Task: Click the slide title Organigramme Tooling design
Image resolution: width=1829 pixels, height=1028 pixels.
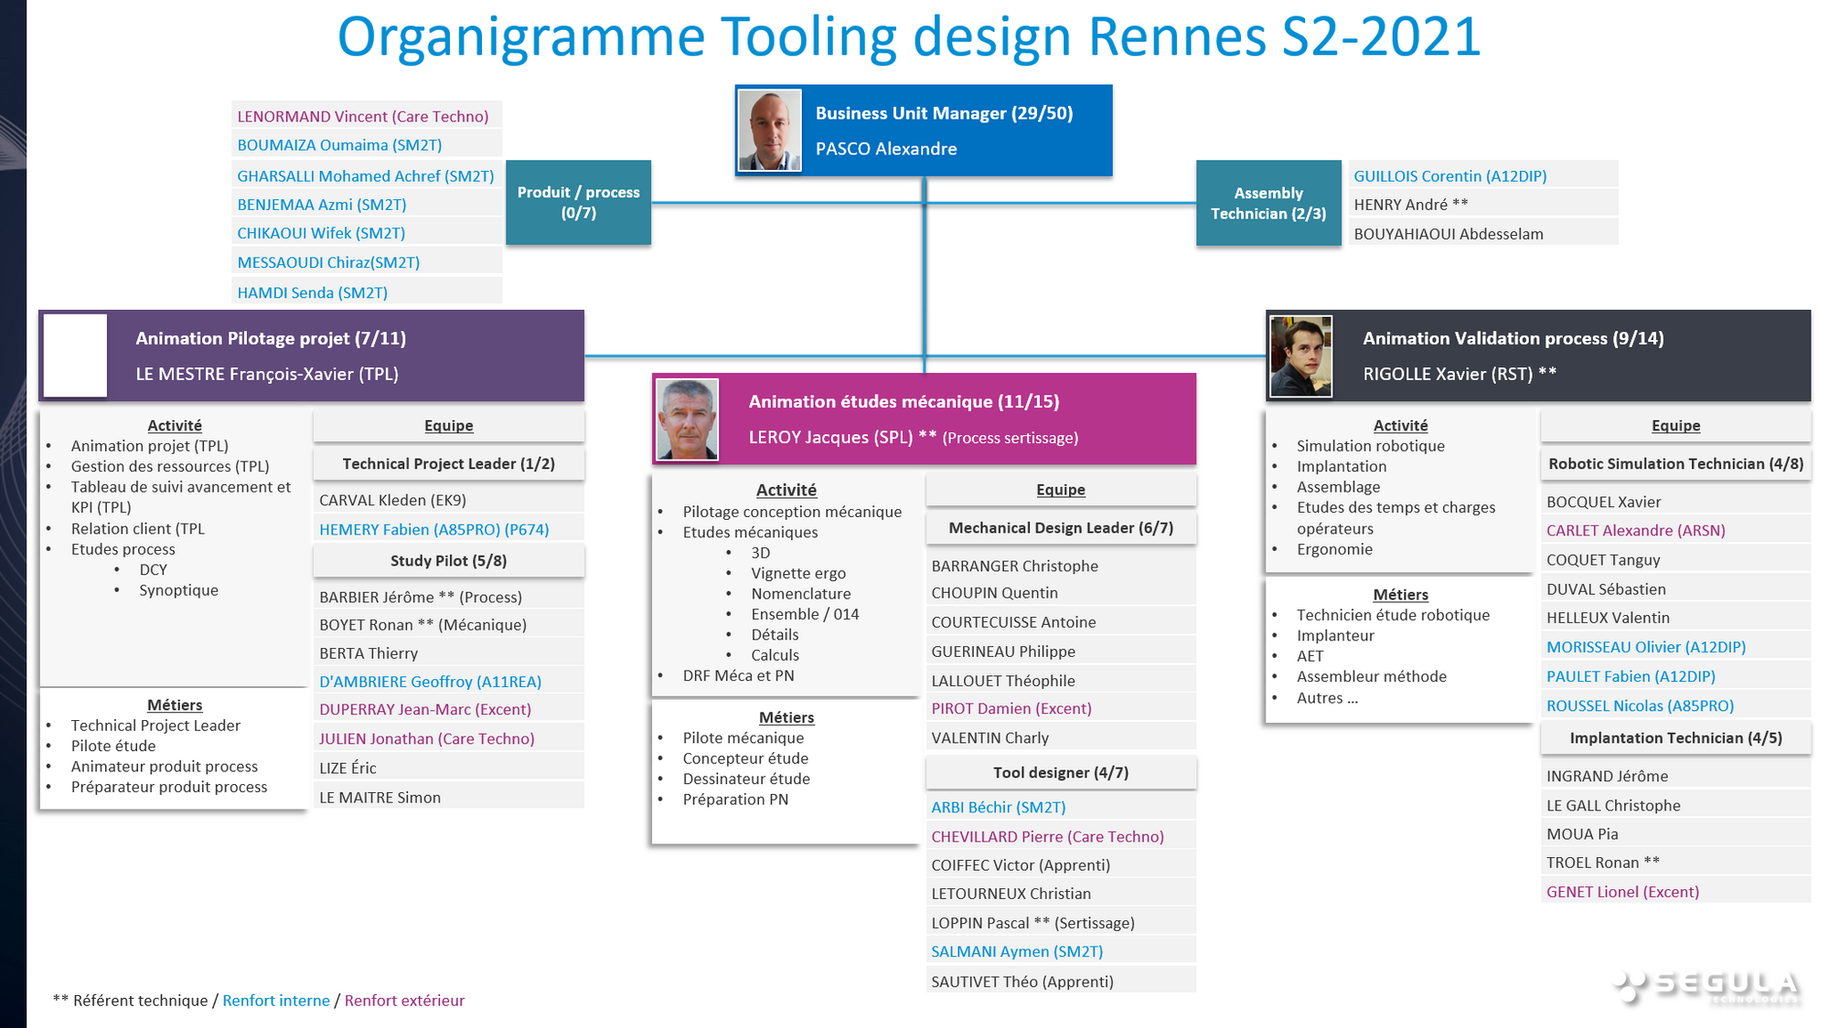Action: [908, 38]
